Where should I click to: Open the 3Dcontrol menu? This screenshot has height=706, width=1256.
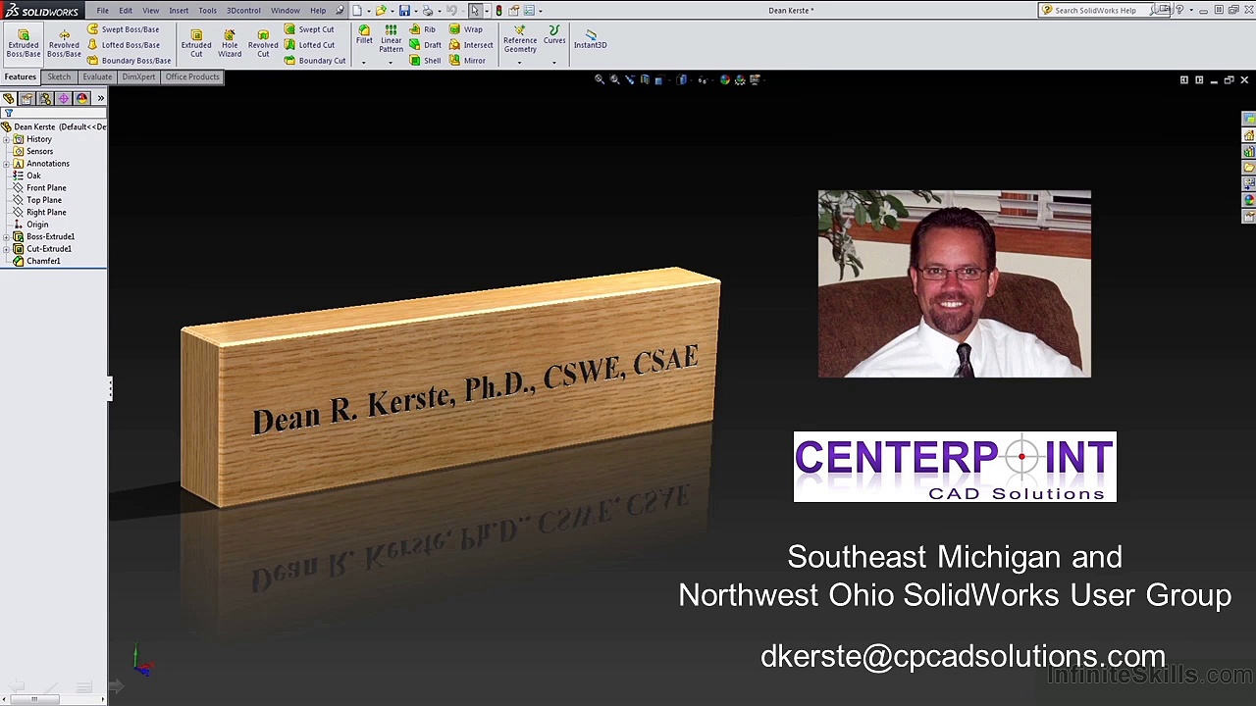click(243, 10)
